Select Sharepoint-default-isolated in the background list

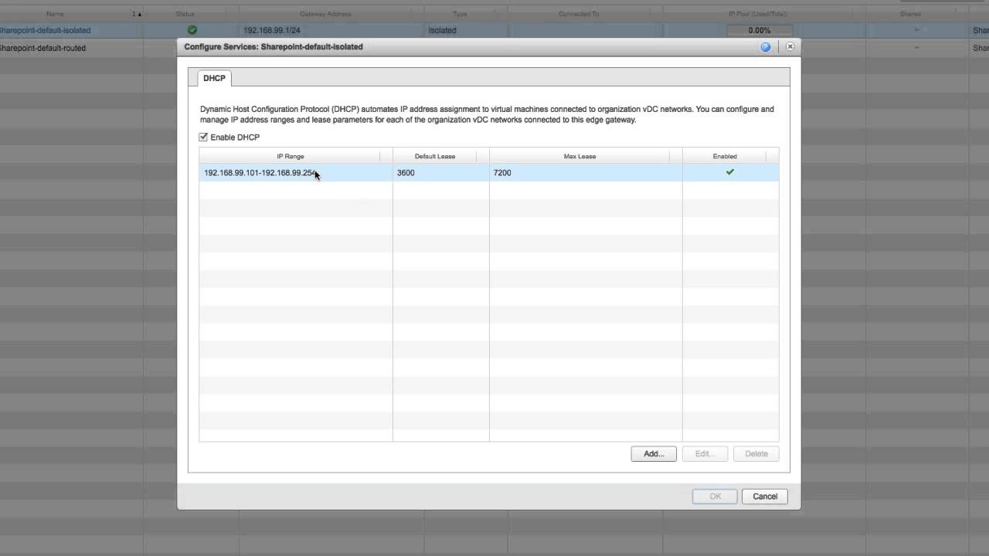45,30
